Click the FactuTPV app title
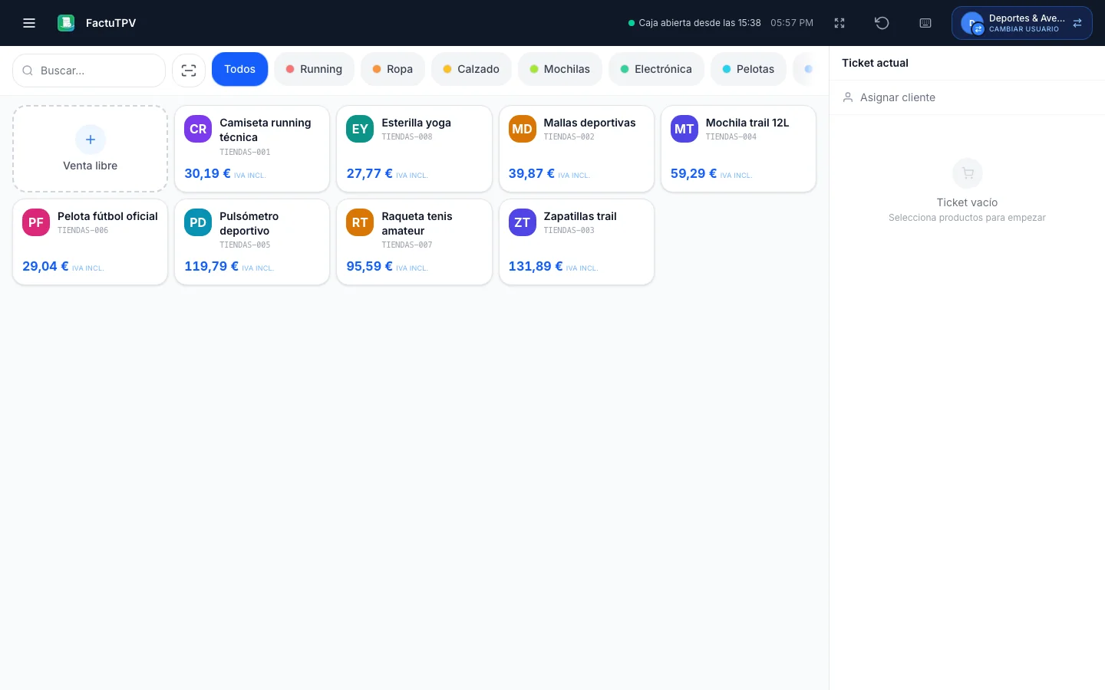The width and height of the screenshot is (1105, 690). pos(110,23)
